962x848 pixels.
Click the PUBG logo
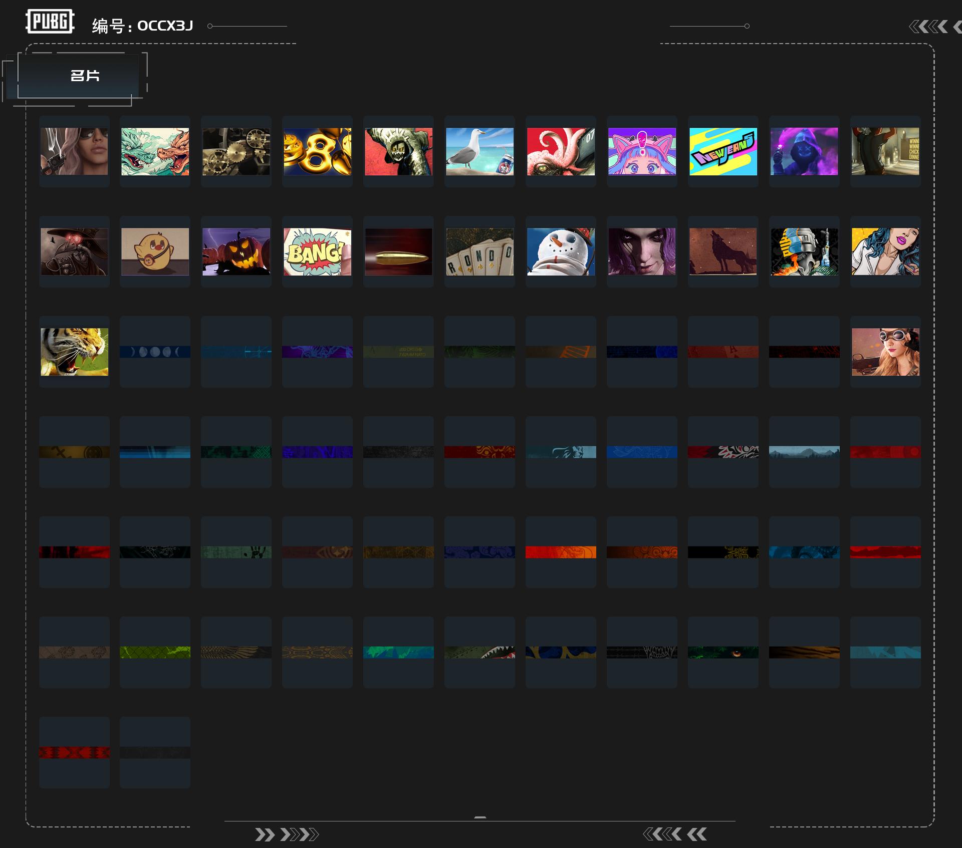[x=50, y=22]
